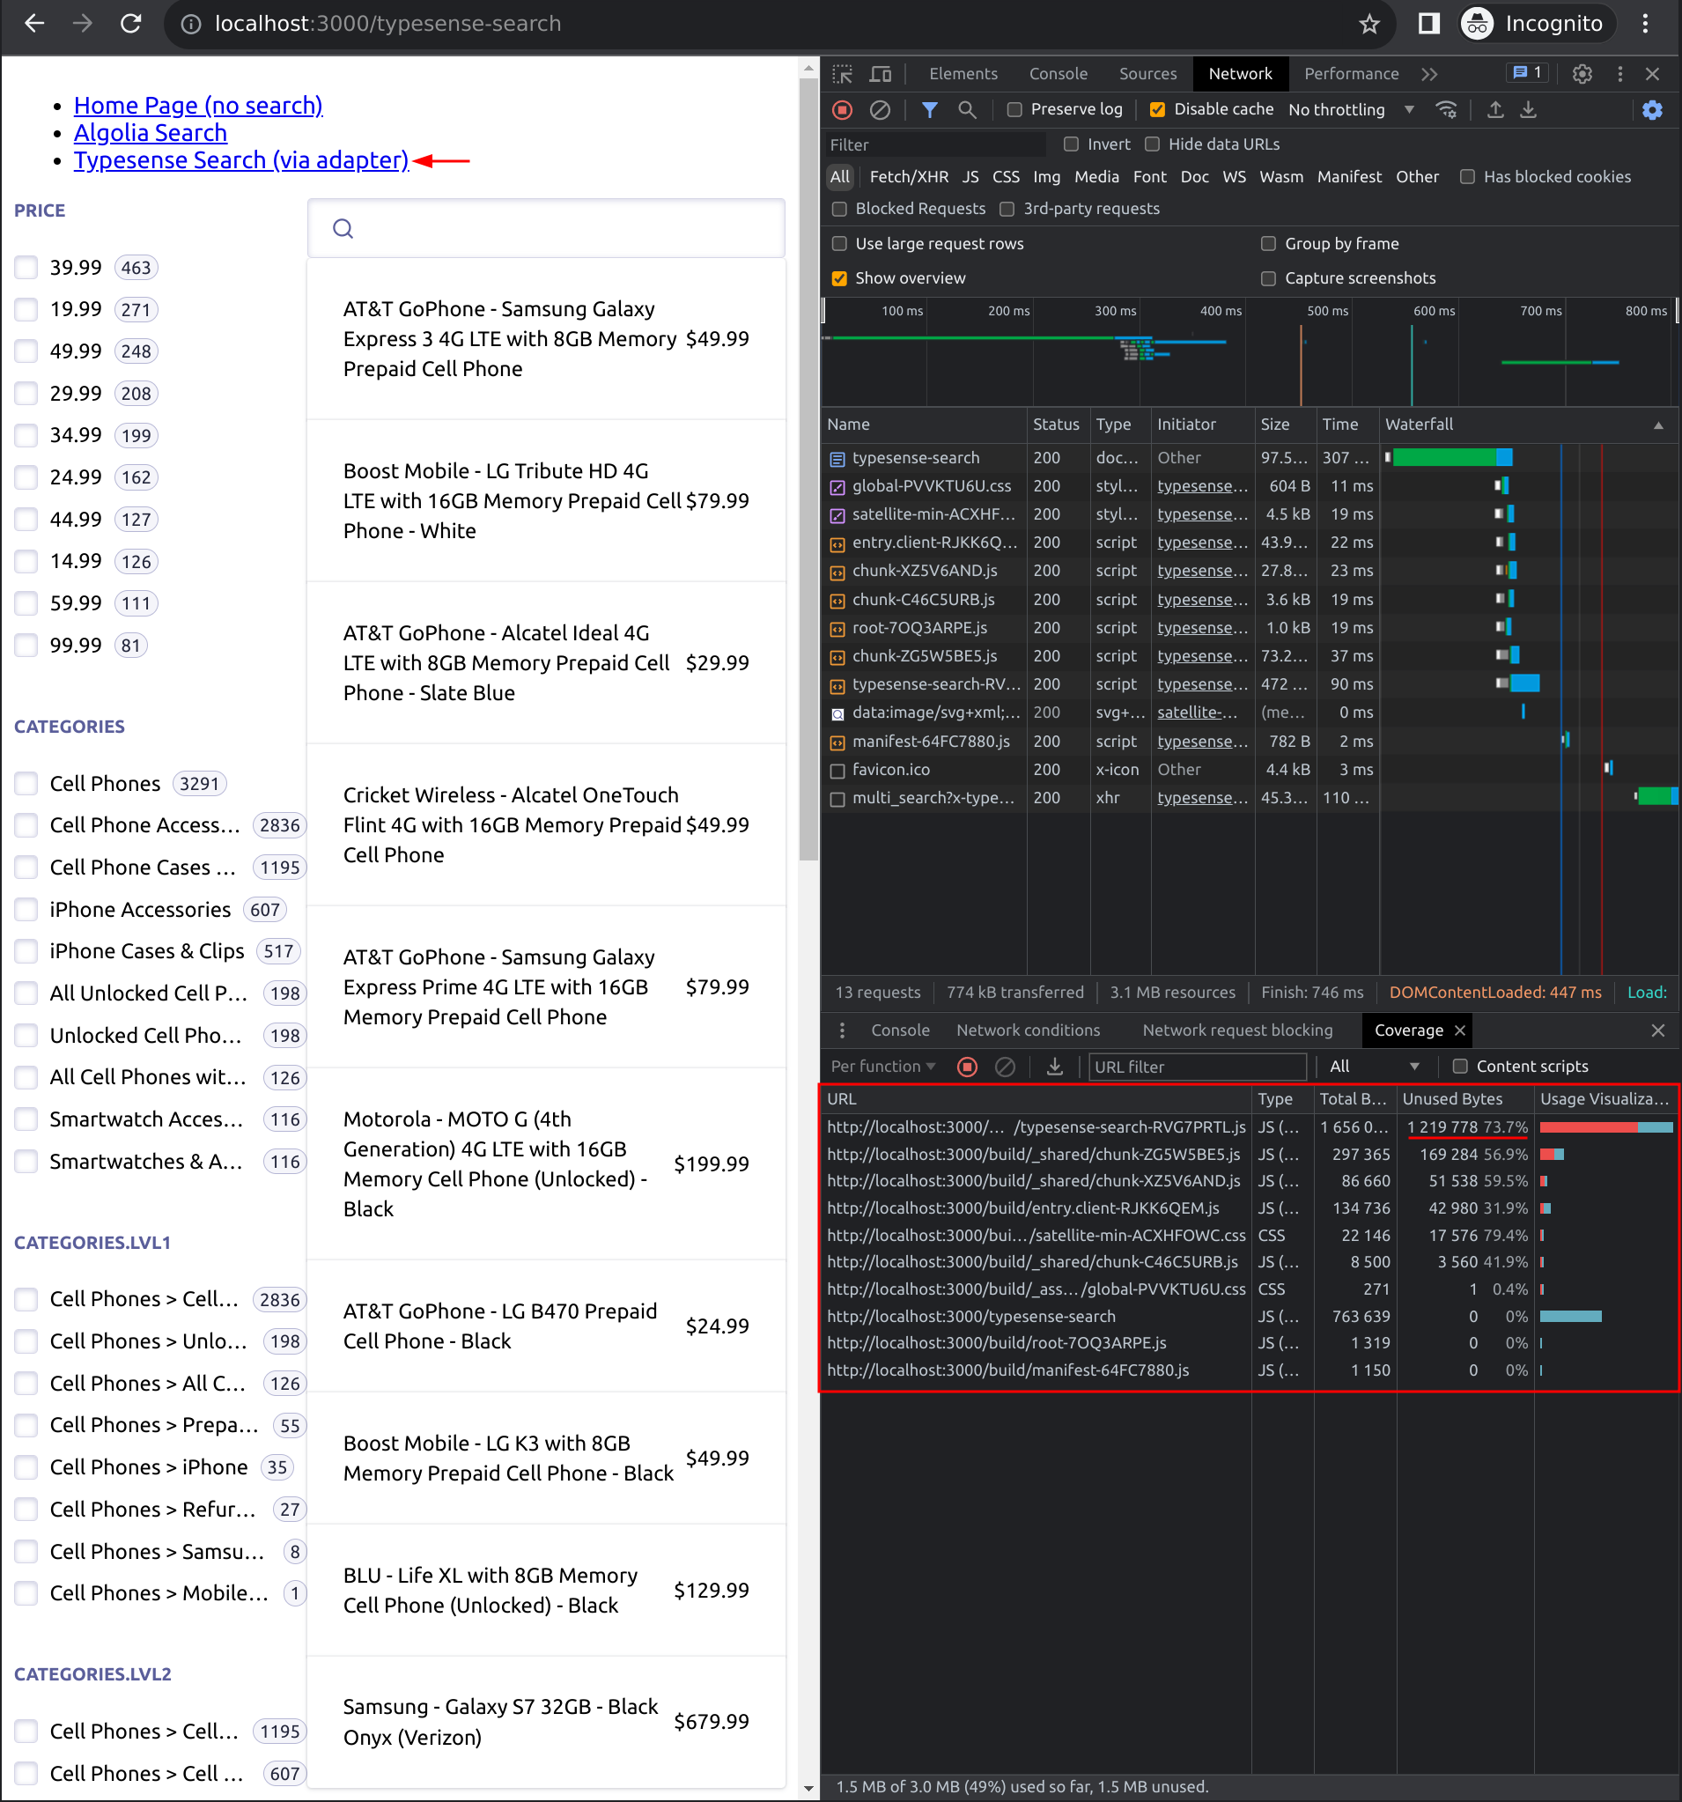Click the magnifier icon in the search box
The width and height of the screenshot is (1682, 1802).
pyautogui.click(x=343, y=228)
